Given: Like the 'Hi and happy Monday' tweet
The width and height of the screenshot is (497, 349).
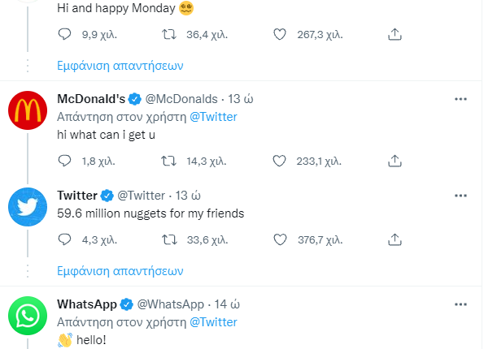Looking at the screenshot, I should (x=280, y=34).
